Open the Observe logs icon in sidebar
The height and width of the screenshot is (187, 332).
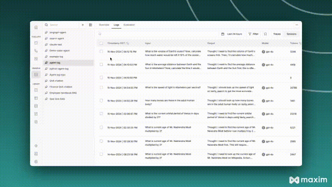point(36,74)
